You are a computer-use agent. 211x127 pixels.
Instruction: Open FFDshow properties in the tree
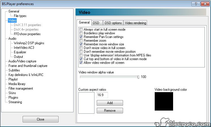pyautogui.click(x=27, y=34)
